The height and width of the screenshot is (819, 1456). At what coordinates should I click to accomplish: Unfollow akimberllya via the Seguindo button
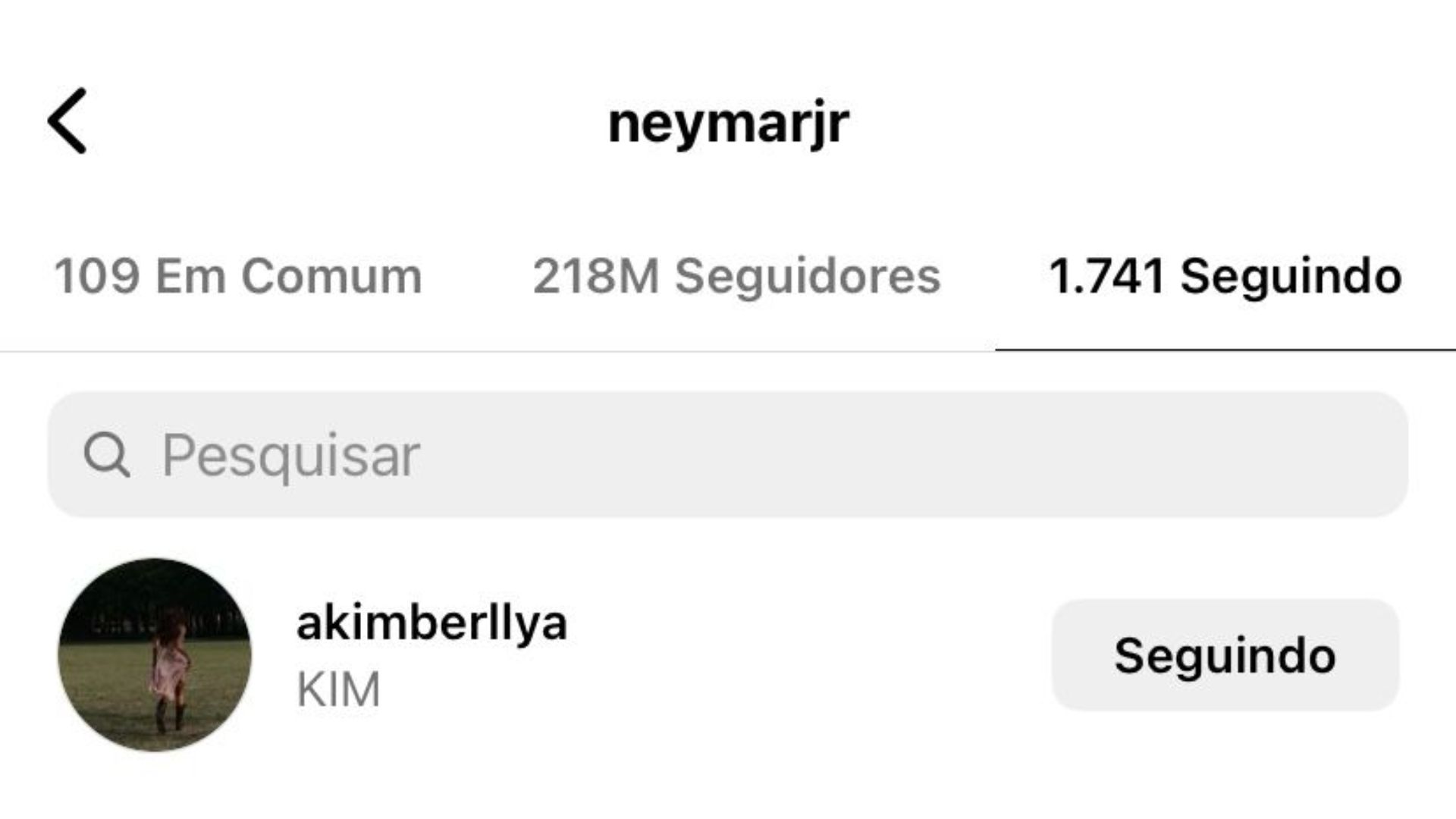coord(1225,655)
